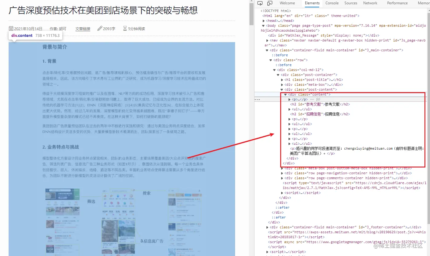Collapse the body page-type-post node
This screenshot has width=430, height=256.
(263, 26)
